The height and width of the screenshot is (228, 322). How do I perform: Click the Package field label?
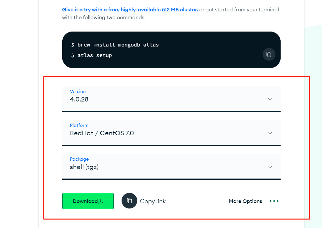pyautogui.click(x=79, y=159)
